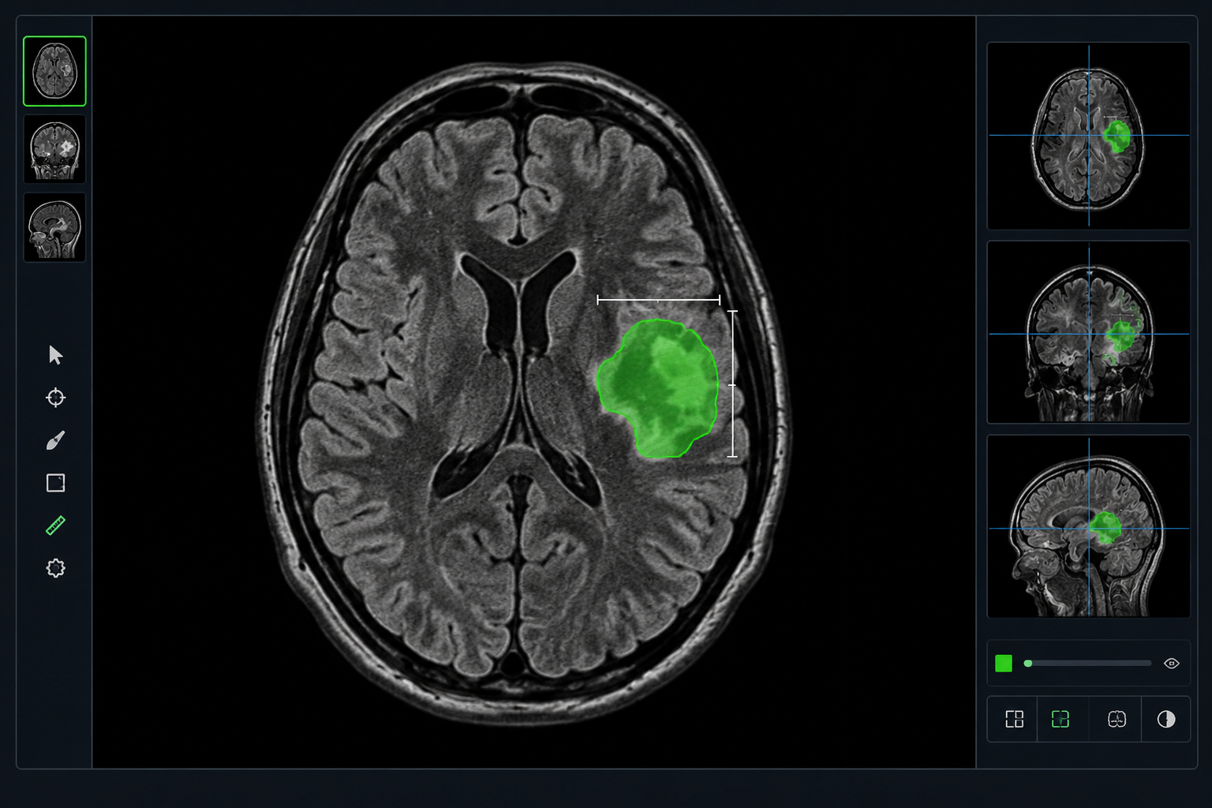This screenshot has width=1212, height=808.
Task: Click the sagittal preview pane with crosshairs
Action: [x=1088, y=526]
